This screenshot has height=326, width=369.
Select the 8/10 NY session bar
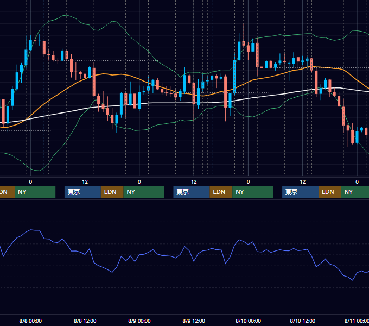tap(355, 192)
